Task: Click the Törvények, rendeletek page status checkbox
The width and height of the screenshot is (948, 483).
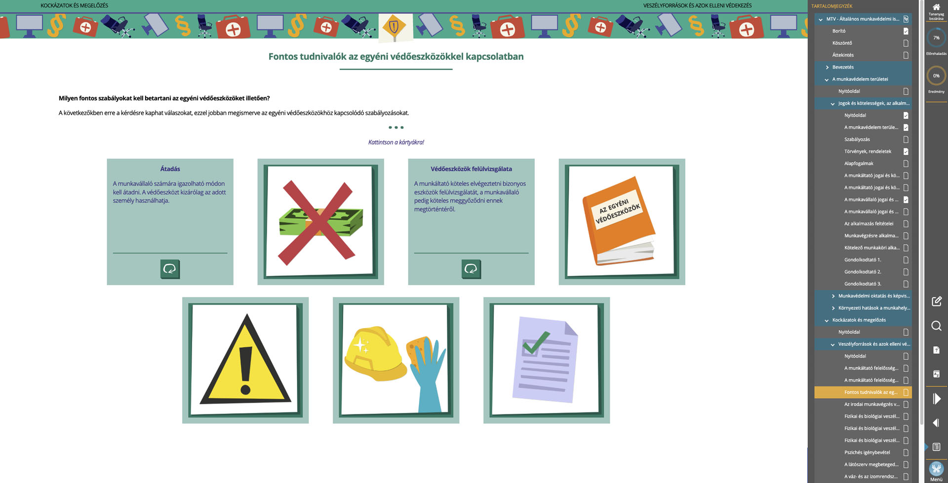Action: tap(906, 151)
